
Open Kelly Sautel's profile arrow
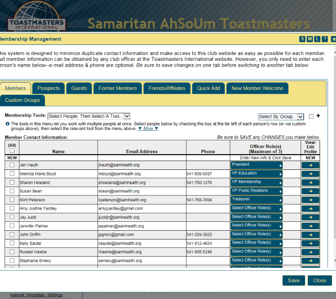pos(310,243)
